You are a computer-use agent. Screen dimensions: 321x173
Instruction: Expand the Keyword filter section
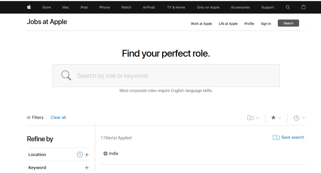(87, 168)
